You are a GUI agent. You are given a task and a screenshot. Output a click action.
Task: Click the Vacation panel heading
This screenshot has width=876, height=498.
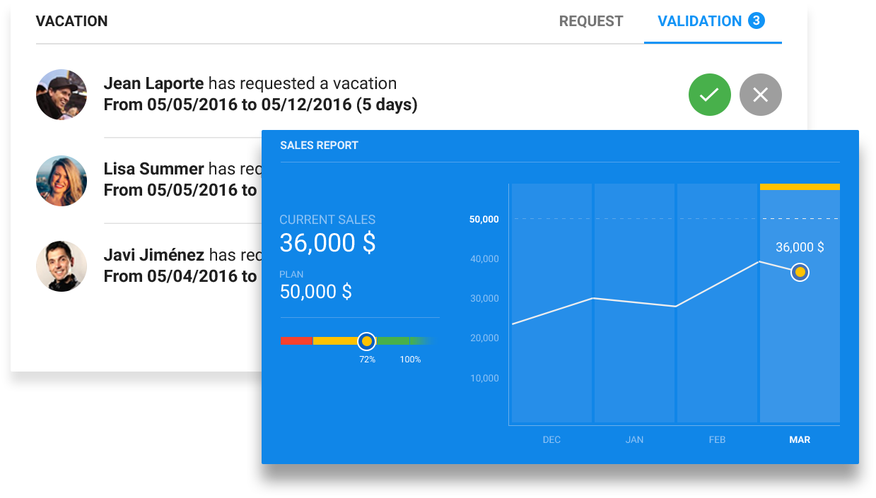[72, 21]
